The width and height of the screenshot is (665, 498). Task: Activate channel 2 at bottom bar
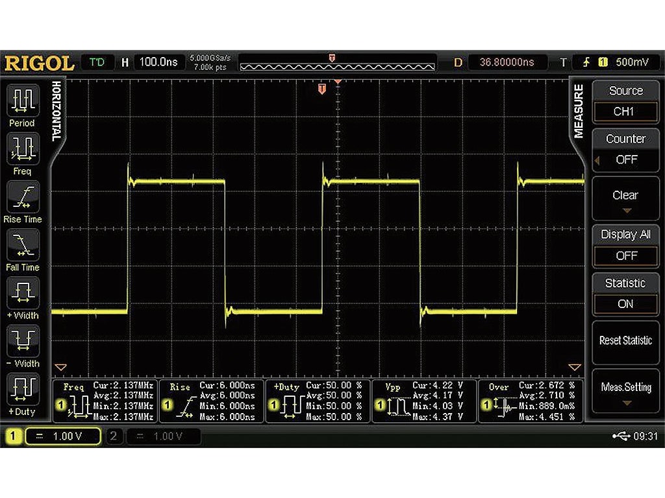[114, 436]
